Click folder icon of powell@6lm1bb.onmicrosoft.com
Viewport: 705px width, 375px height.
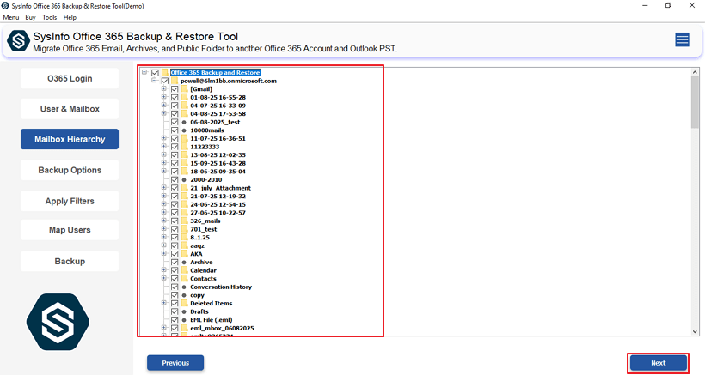175,81
